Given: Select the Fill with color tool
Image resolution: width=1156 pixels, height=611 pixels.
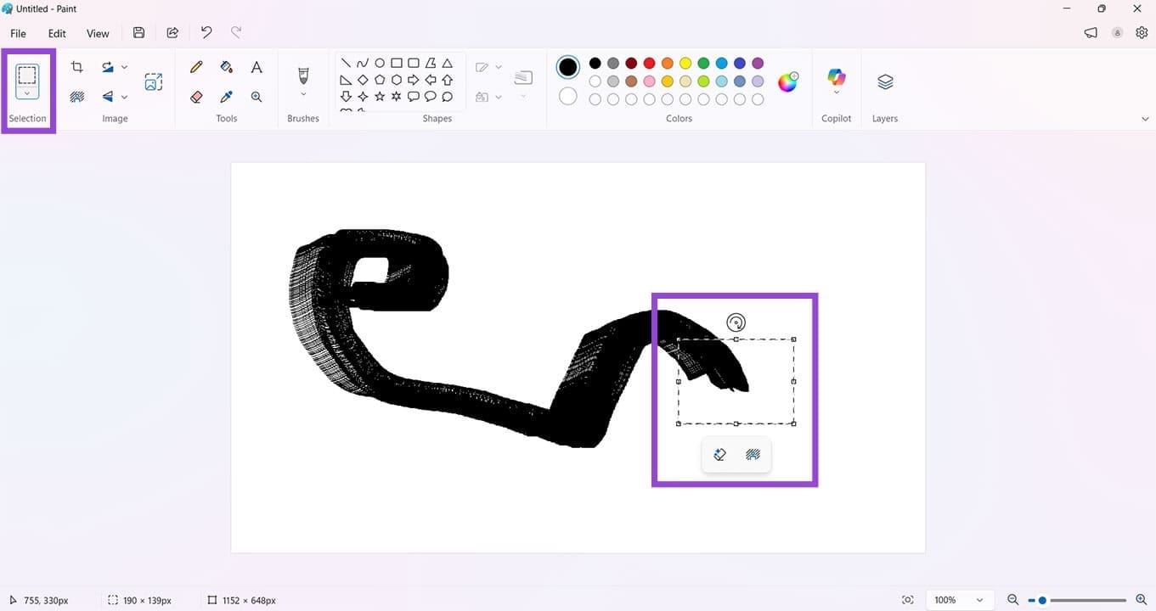Looking at the screenshot, I should [x=226, y=66].
